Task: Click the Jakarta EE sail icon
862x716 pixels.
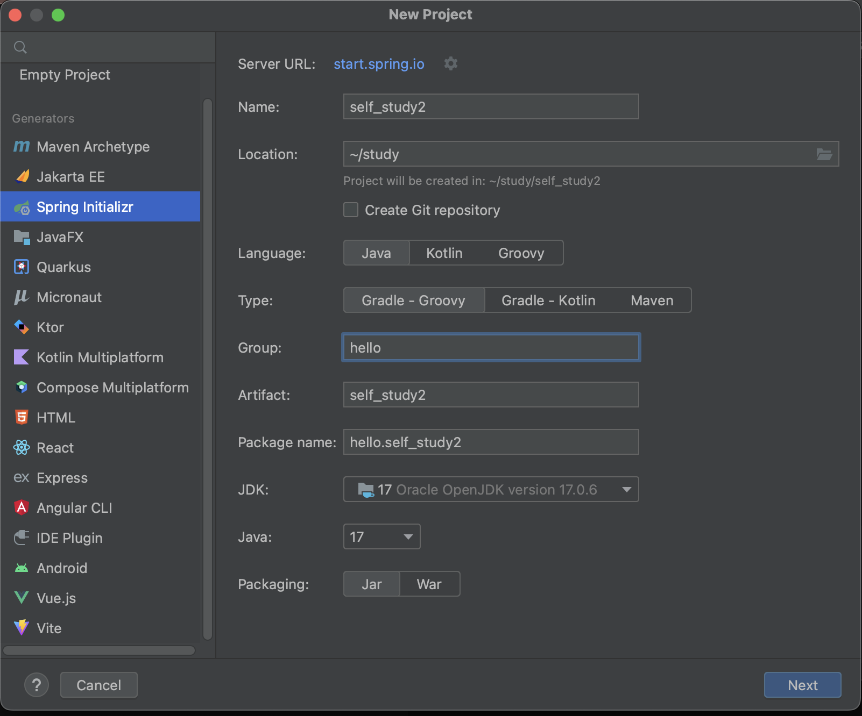Action: (22, 176)
